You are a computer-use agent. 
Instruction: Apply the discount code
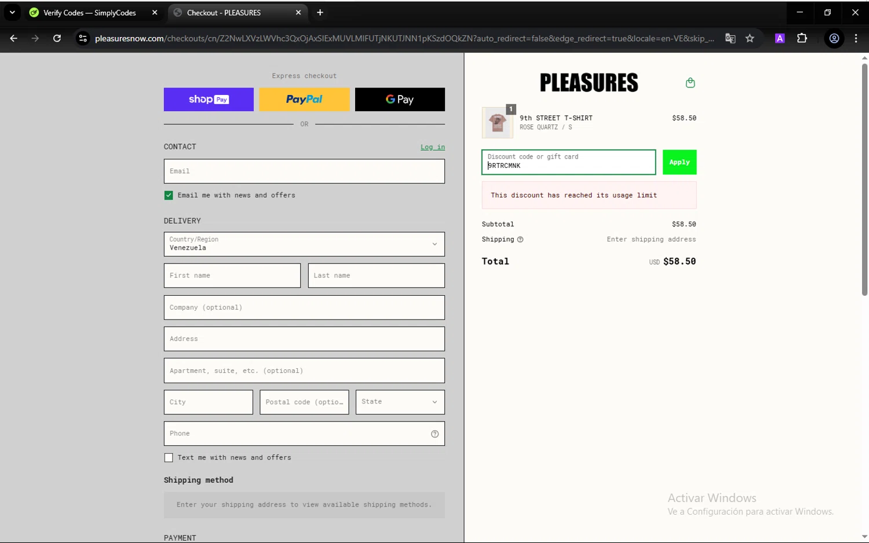point(680,162)
